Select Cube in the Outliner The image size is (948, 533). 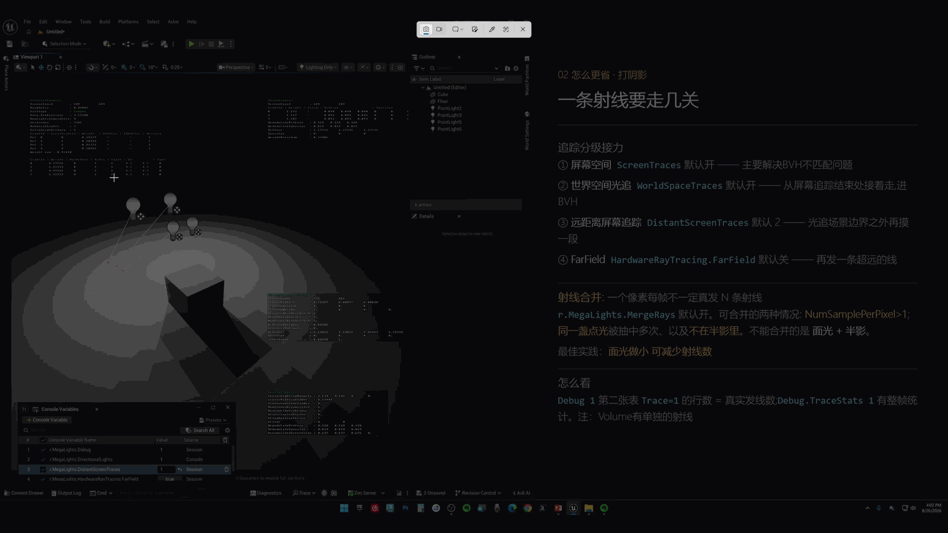point(443,95)
